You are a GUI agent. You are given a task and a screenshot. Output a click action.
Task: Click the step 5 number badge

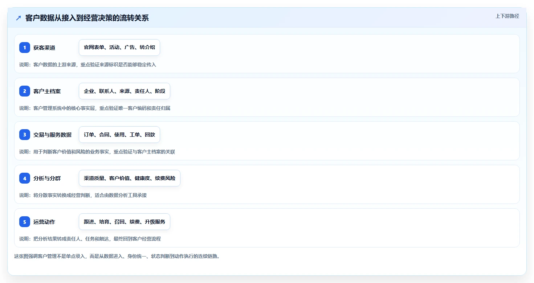point(25,222)
